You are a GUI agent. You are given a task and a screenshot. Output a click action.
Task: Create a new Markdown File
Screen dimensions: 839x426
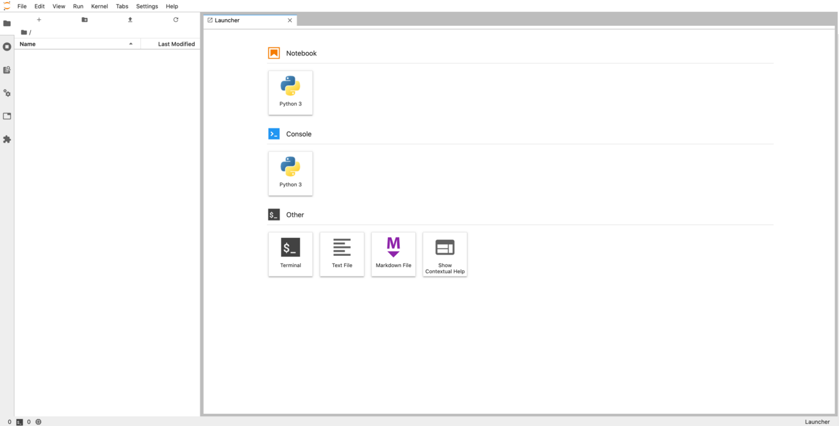tap(393, 254)
